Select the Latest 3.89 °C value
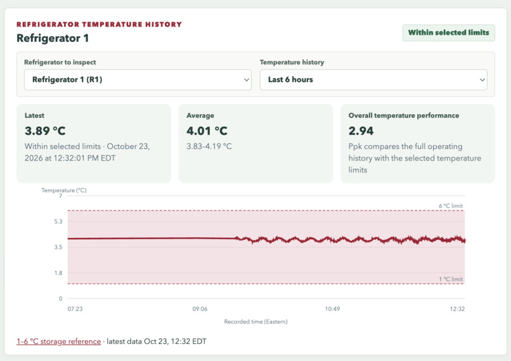Viewport: 511px width, 361px height. coord(45,131)
